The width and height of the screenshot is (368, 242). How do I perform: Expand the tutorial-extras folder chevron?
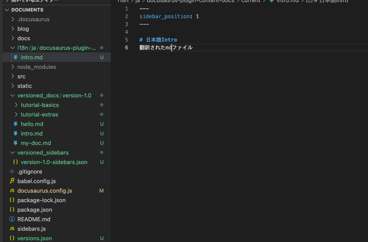(16, 114)
